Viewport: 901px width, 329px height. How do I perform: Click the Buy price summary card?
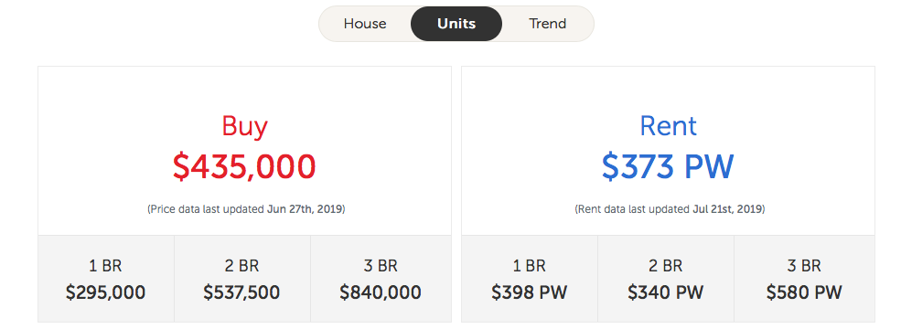tap(245, 194)
